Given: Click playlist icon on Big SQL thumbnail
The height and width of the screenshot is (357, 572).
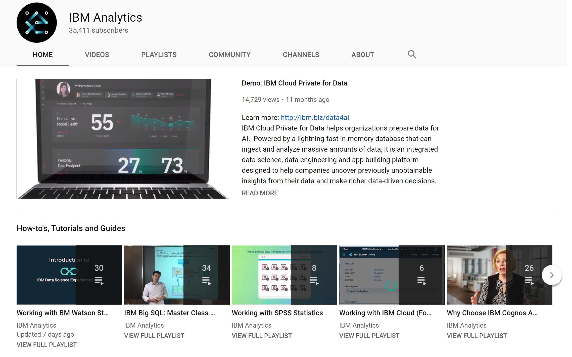Looking at the screenshot, I should pos(206,281).
